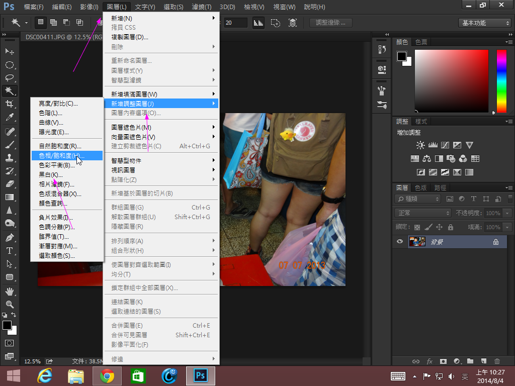
Task: Select the Eraser tool
Action: (x=10, y=184)
